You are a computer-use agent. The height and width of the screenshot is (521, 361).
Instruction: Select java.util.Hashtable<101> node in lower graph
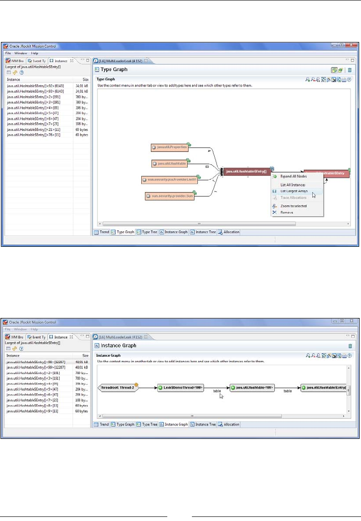tap(253, 388)
